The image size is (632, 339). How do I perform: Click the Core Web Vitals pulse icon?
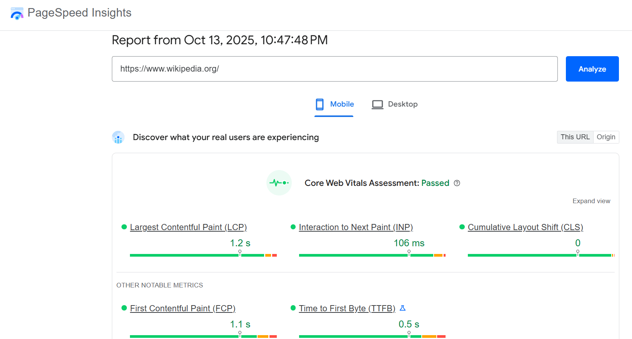[x=279, y=183]
